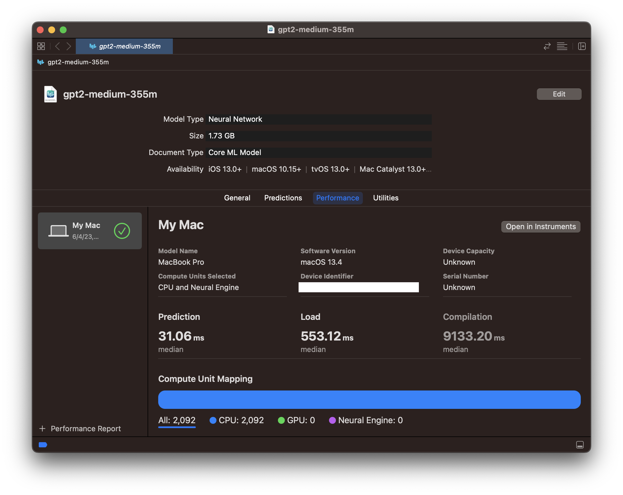Go forward with the right chevron
Viewport: 623px width, 495px height.
69,46
